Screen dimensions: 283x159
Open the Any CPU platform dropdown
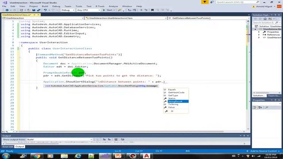pos(88,10)
